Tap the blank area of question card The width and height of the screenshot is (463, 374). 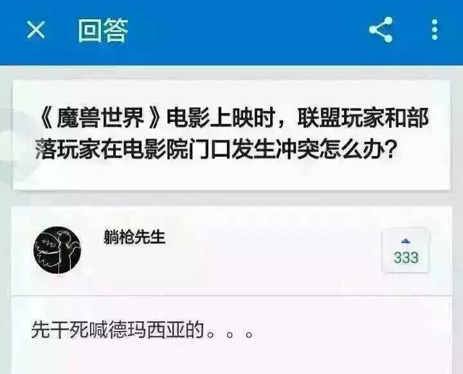coord(232,176)
